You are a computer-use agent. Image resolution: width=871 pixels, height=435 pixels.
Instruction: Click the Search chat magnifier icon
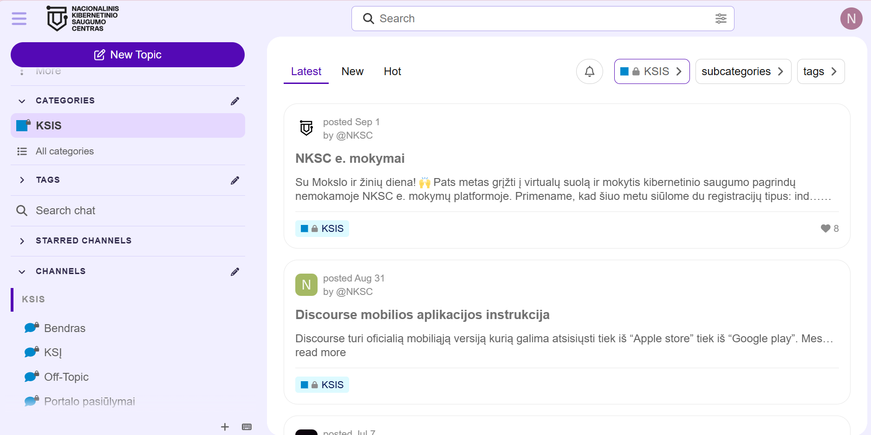[22, 211]
